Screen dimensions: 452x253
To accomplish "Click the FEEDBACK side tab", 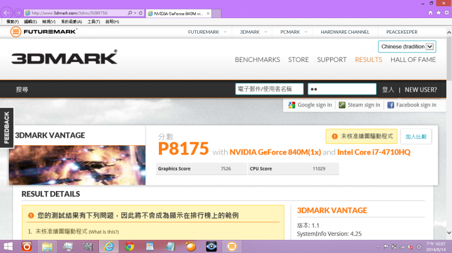I will (x=7, y=128).
